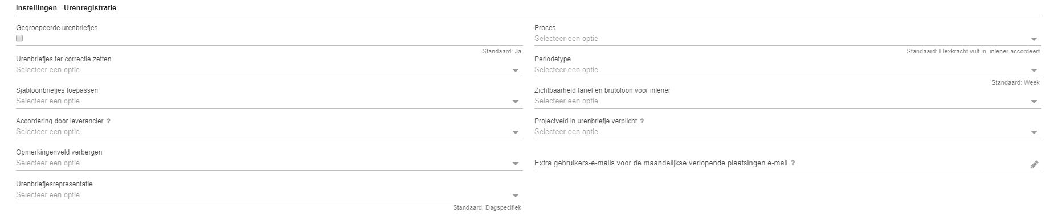Click help icon next to Projectveld in urenbriefje verplicht
This screenshot has width=1058, height=216.
642,121
